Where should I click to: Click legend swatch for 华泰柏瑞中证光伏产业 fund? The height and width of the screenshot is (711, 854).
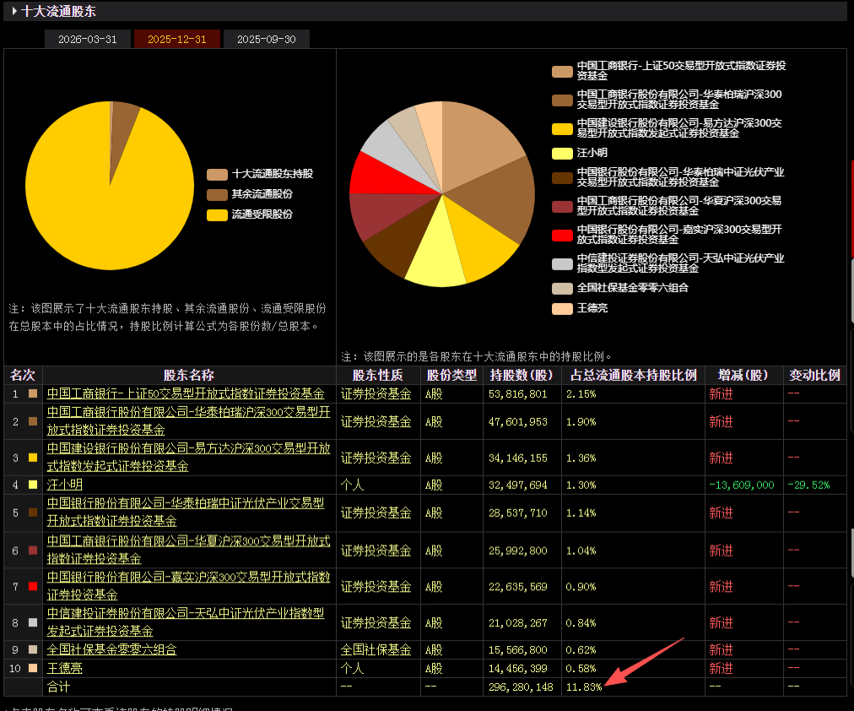tap(562, 177)
